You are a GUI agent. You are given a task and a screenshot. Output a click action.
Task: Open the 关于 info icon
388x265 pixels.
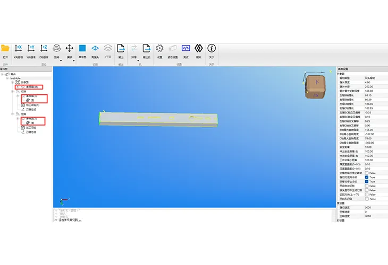(212, 48)
